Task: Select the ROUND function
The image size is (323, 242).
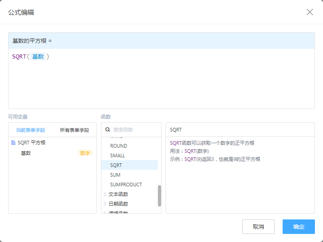Action: tap(119, 146)
